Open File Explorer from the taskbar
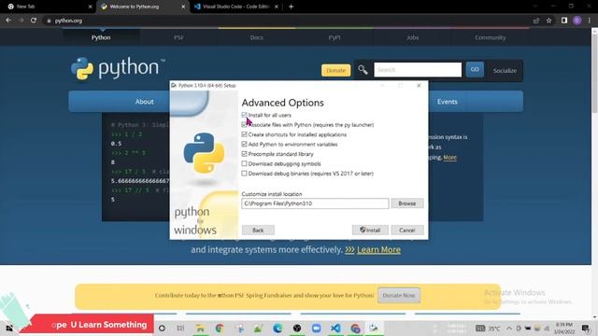598x336 pixels. pos(200,328)
